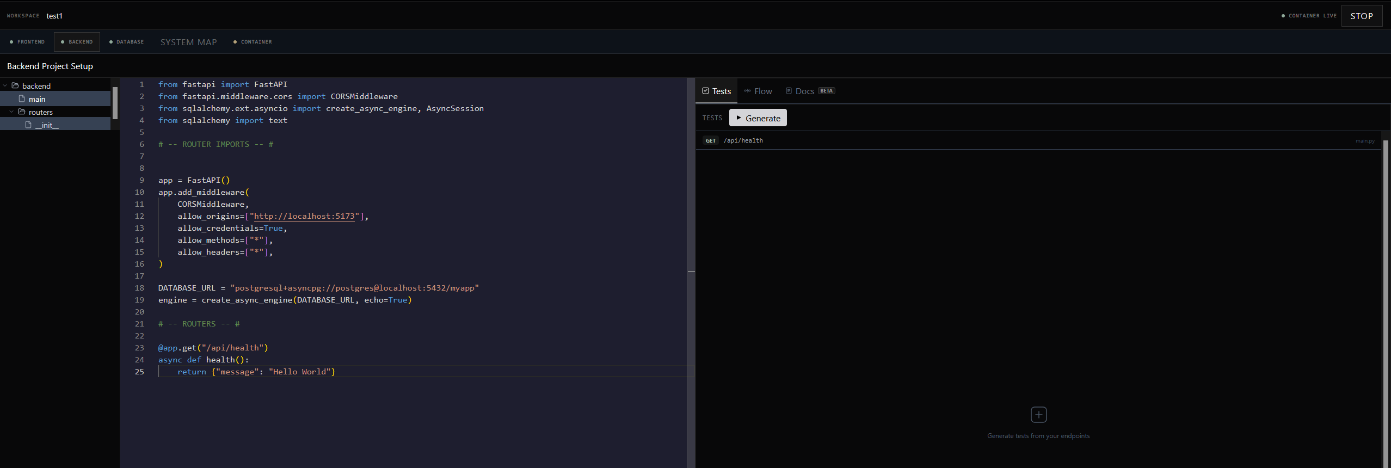This screenshot has height=468, width=1391.
Task: Click the code editor scrollbar track
Action: click(x=691, y=272)
